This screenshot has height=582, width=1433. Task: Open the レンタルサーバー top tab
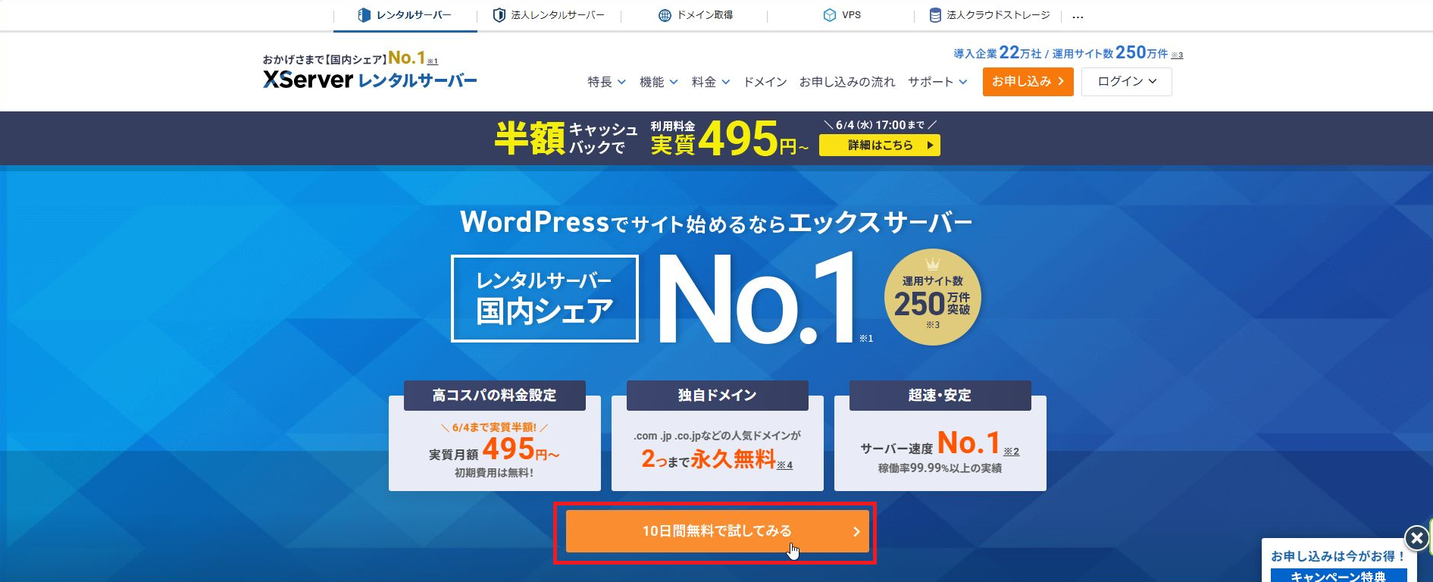(405, 15)
